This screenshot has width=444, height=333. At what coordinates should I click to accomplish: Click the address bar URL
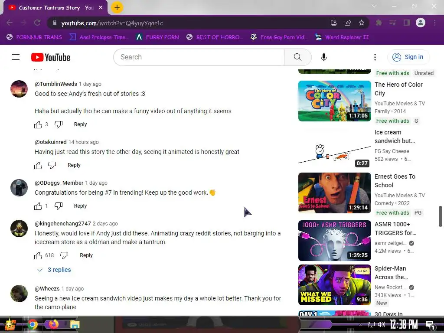112,23
